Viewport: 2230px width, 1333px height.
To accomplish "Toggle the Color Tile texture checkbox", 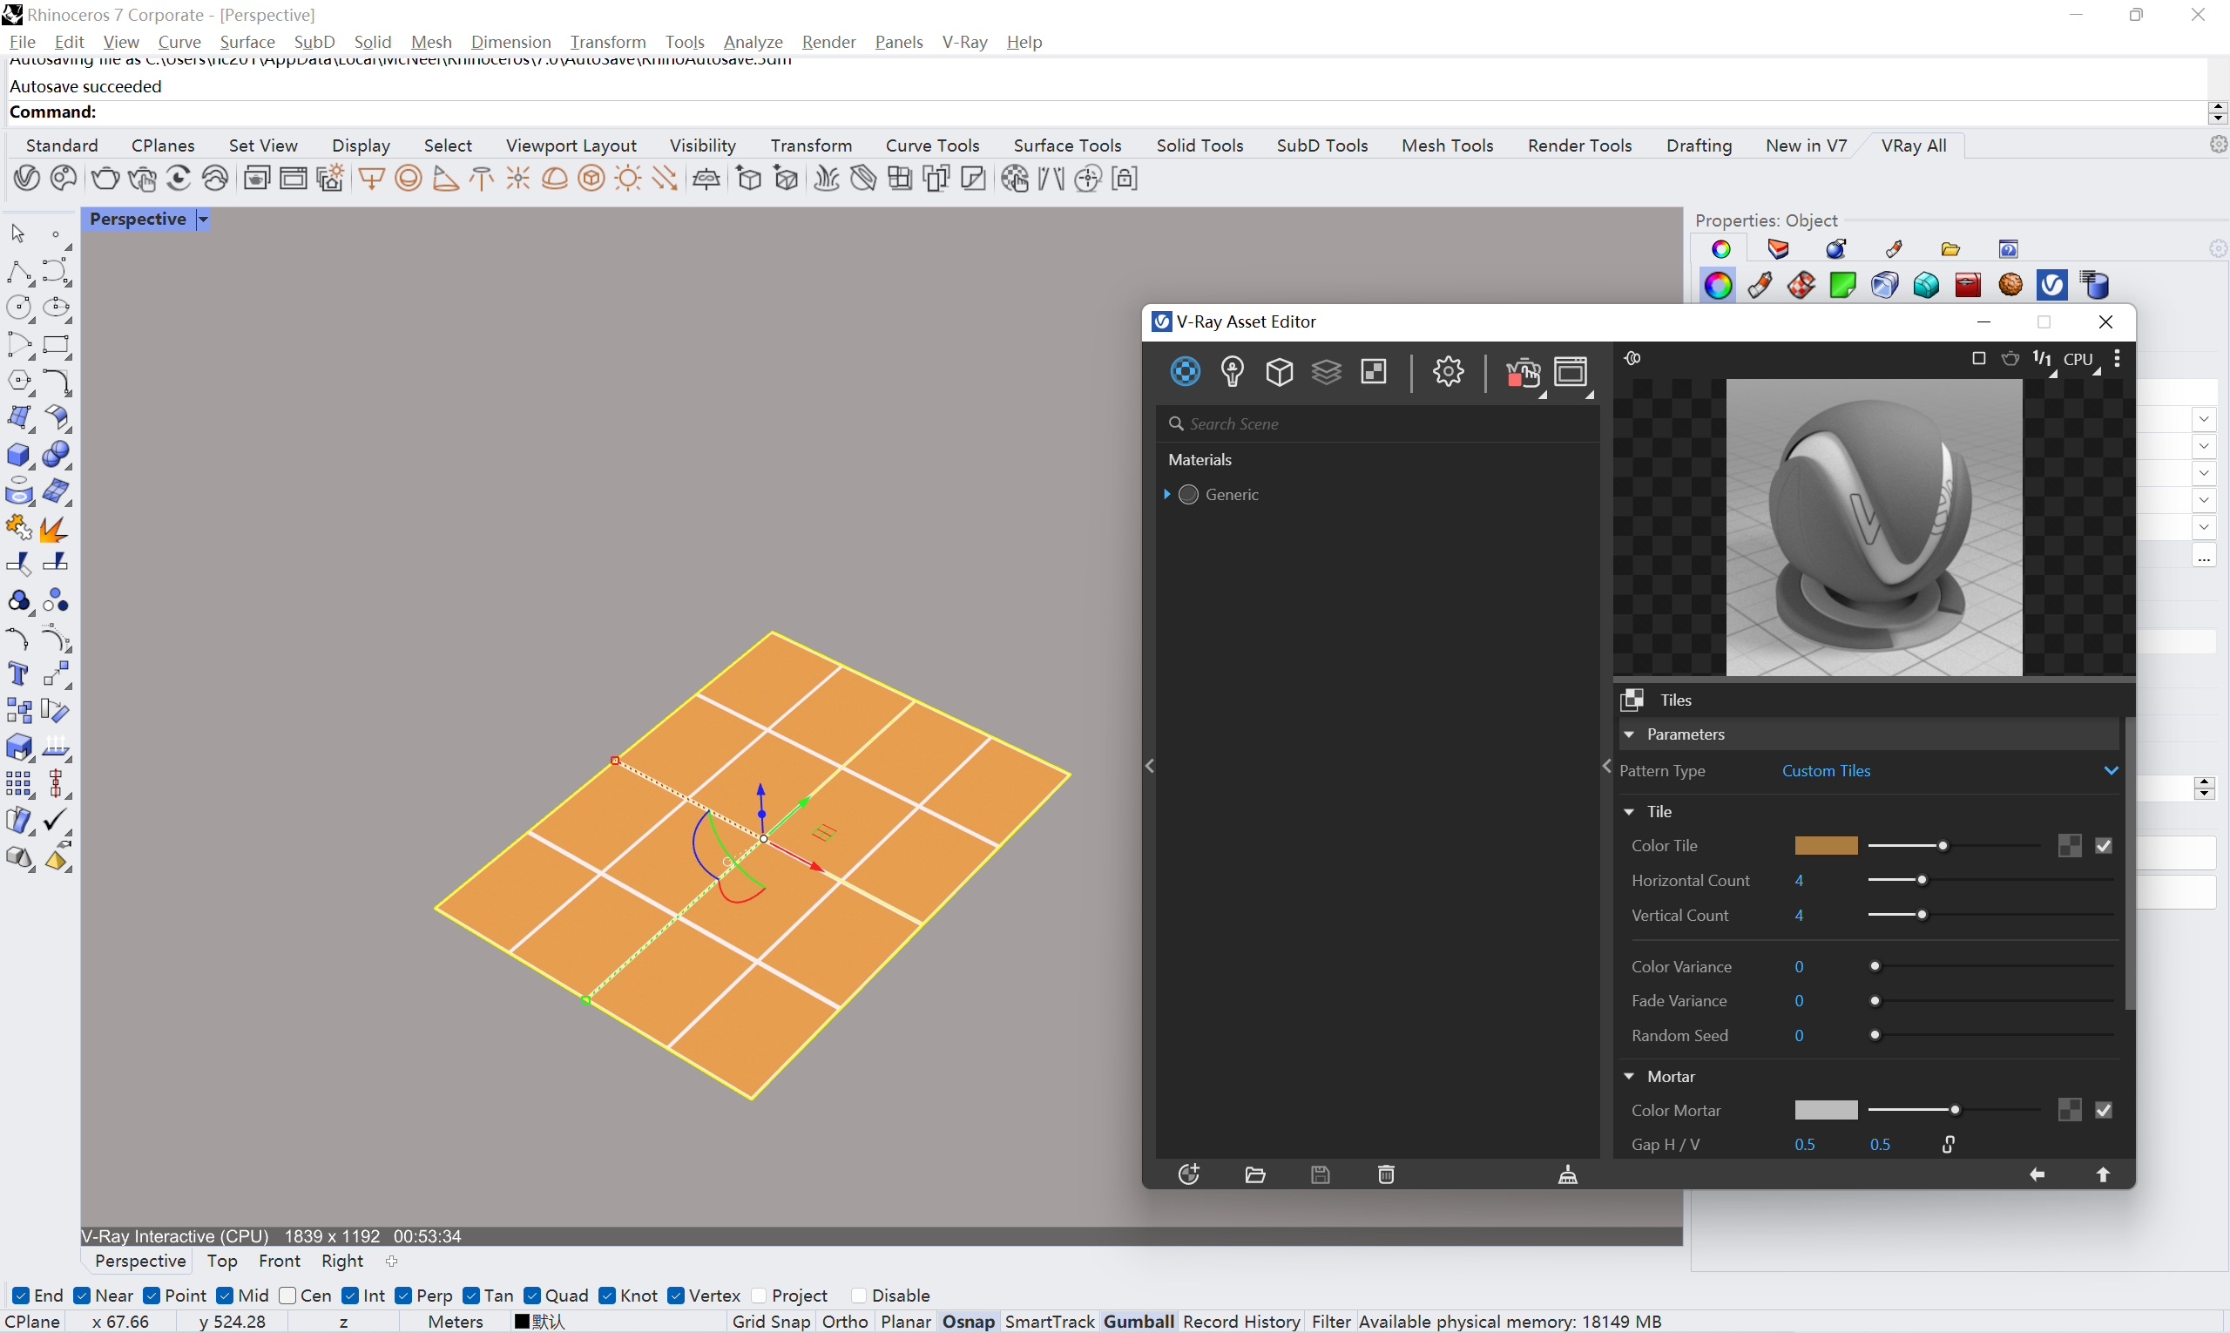I will [x=2104, y=845].
